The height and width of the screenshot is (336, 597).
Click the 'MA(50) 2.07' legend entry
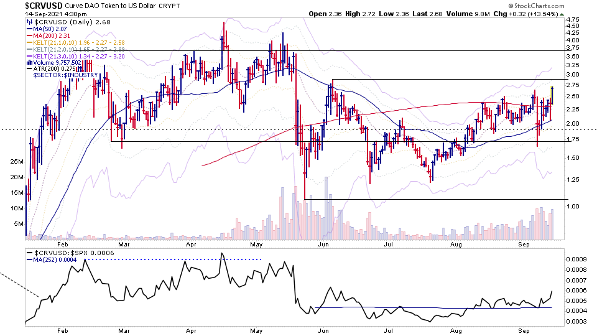point(50,29)
